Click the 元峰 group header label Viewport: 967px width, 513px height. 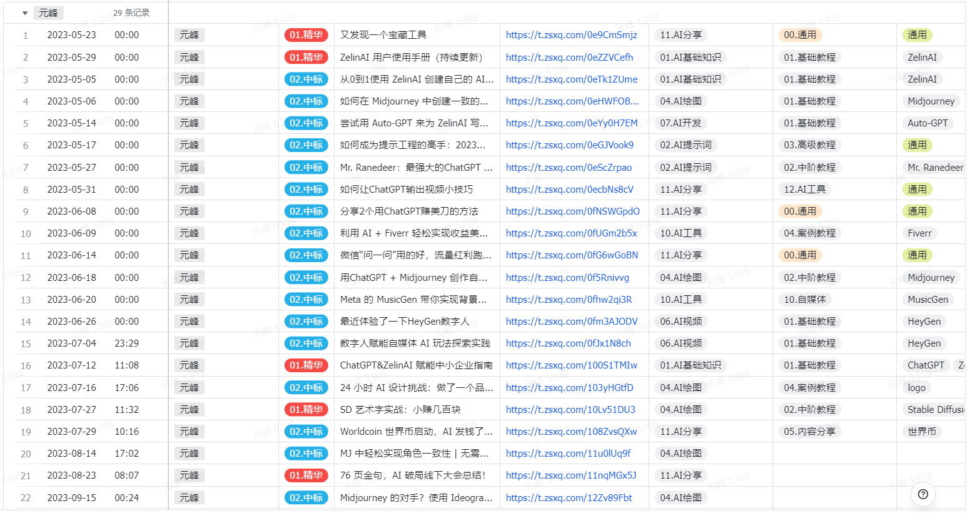point(48,13)
